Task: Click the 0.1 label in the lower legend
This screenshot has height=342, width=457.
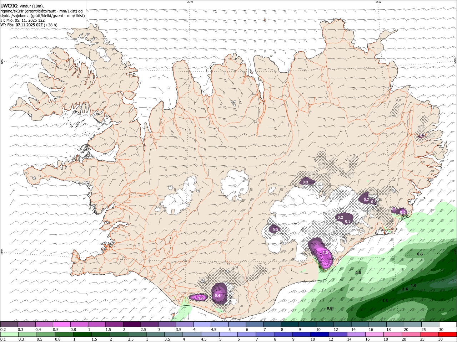Action: coord(3,339)
